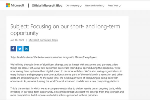This screenshot has width=150, height=100.
Task: Go to Official Microsoft Blog home
Action: pyautogui.click(x=47, y=5)
